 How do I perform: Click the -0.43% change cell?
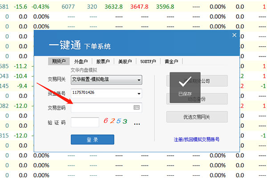coord(40,7)
